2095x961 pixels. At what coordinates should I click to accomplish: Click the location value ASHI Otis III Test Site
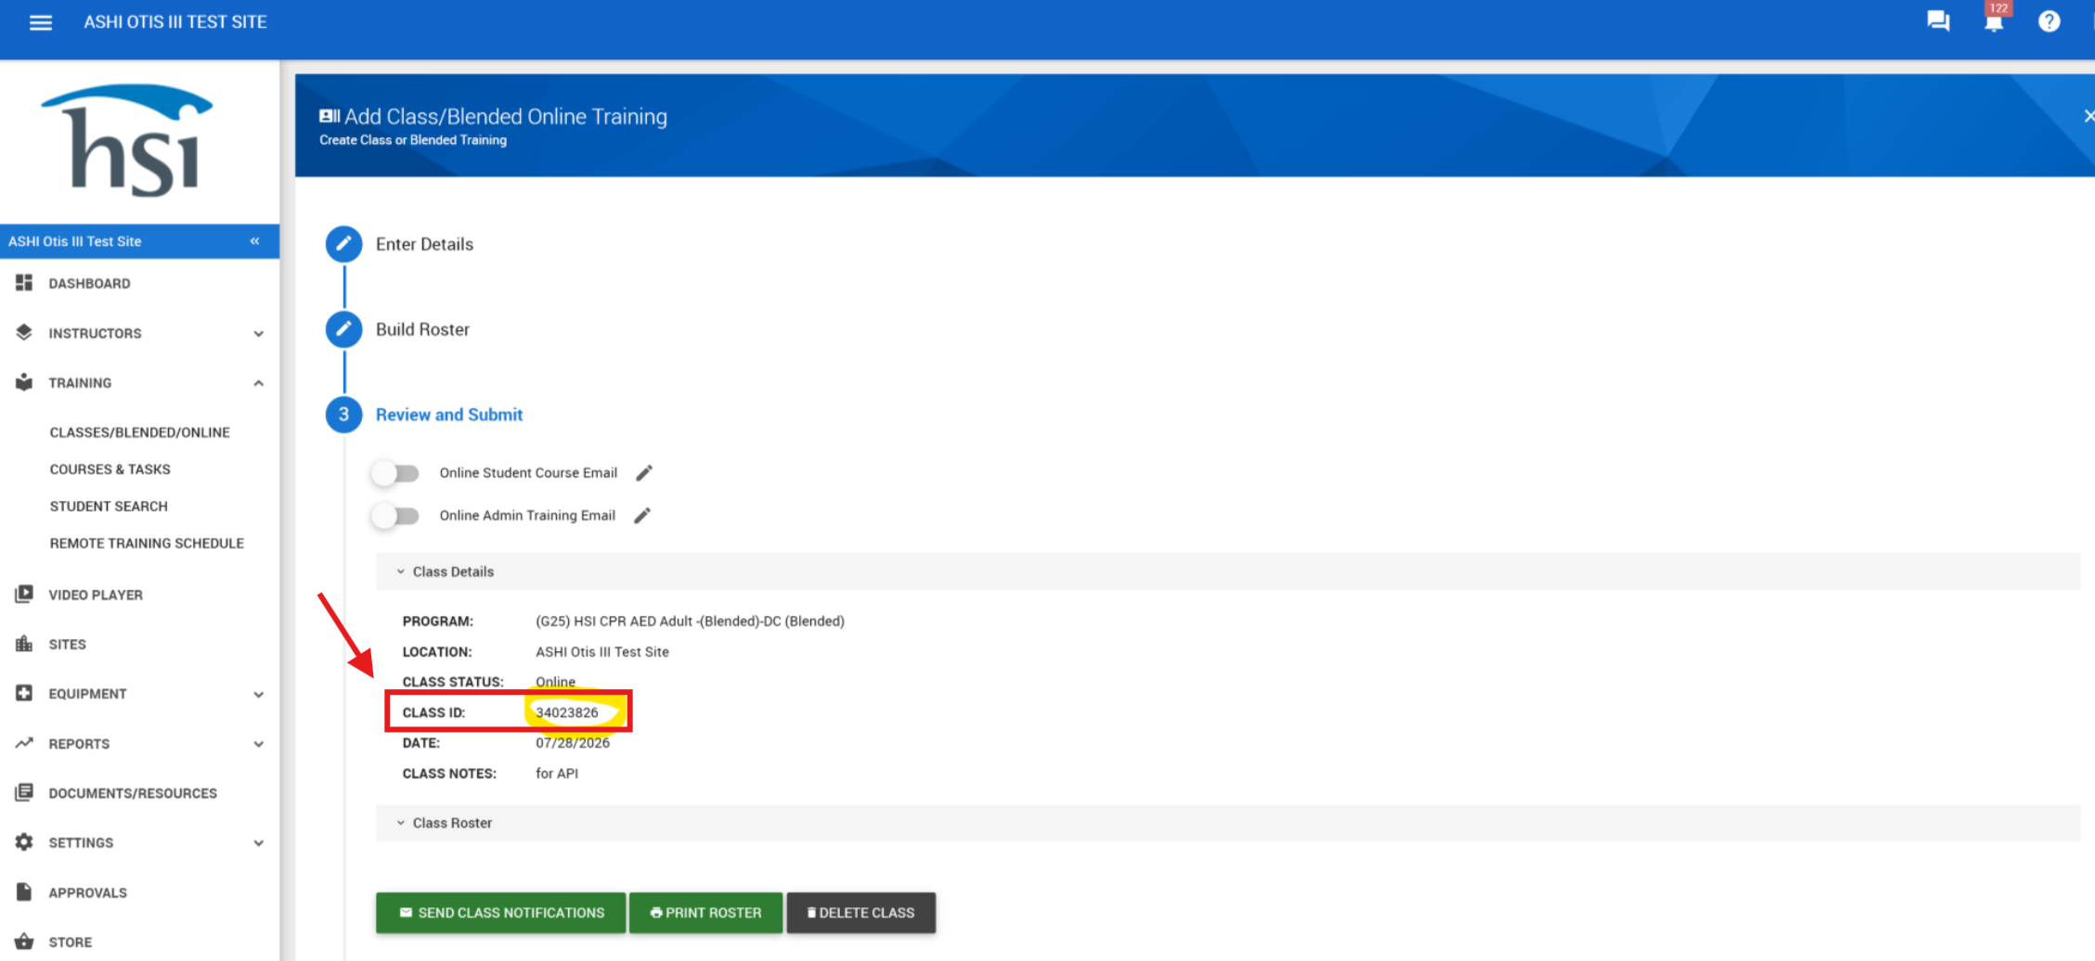pos(602,652)
